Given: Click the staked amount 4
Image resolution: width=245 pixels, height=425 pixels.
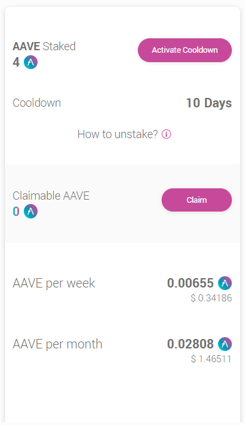Looking at the screenshot, I should pos(16,62).
